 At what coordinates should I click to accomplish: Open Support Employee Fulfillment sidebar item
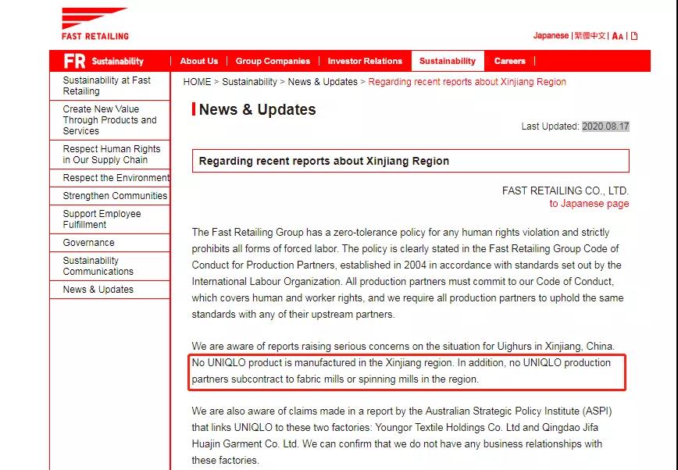[x=110, y=219]
